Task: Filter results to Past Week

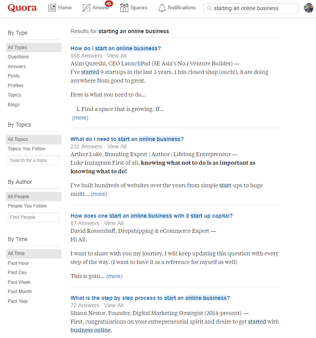Action: [19, 282]
